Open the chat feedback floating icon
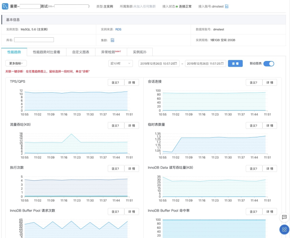290x238 pixels. tap(284, 217)
